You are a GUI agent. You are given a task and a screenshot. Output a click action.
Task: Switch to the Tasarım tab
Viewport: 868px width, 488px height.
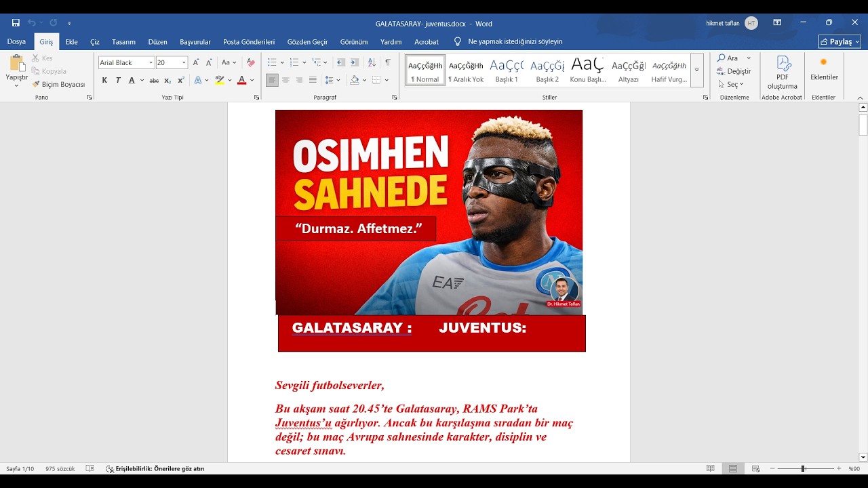123,41
